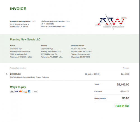Click the ZO Skin Health product description
Screen dimensions: 140x122
(x=29, y=77)
